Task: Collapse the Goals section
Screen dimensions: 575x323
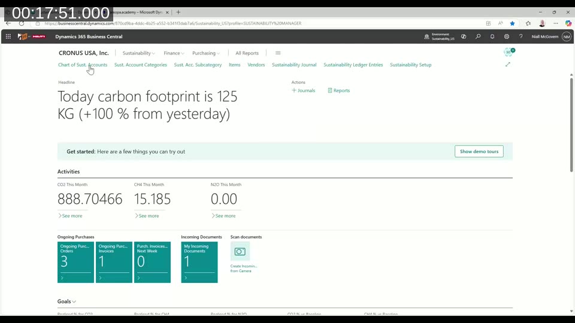Action: coord(66,301)
